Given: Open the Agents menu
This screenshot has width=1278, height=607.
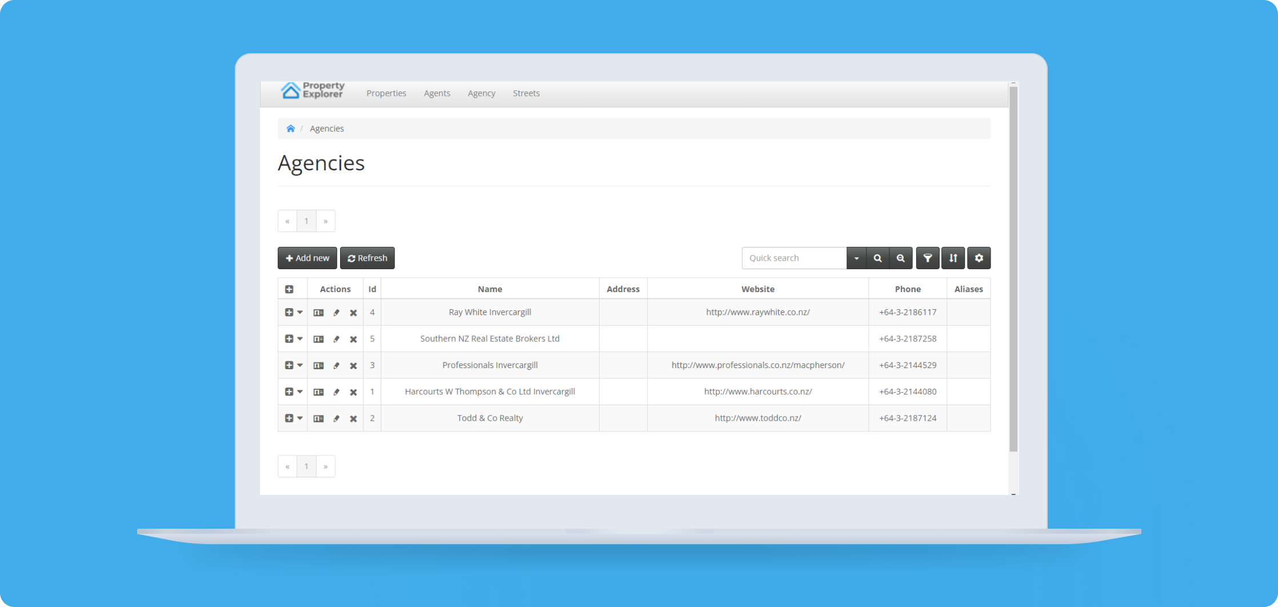Looking at the screenshot, I should pos(437,93).
